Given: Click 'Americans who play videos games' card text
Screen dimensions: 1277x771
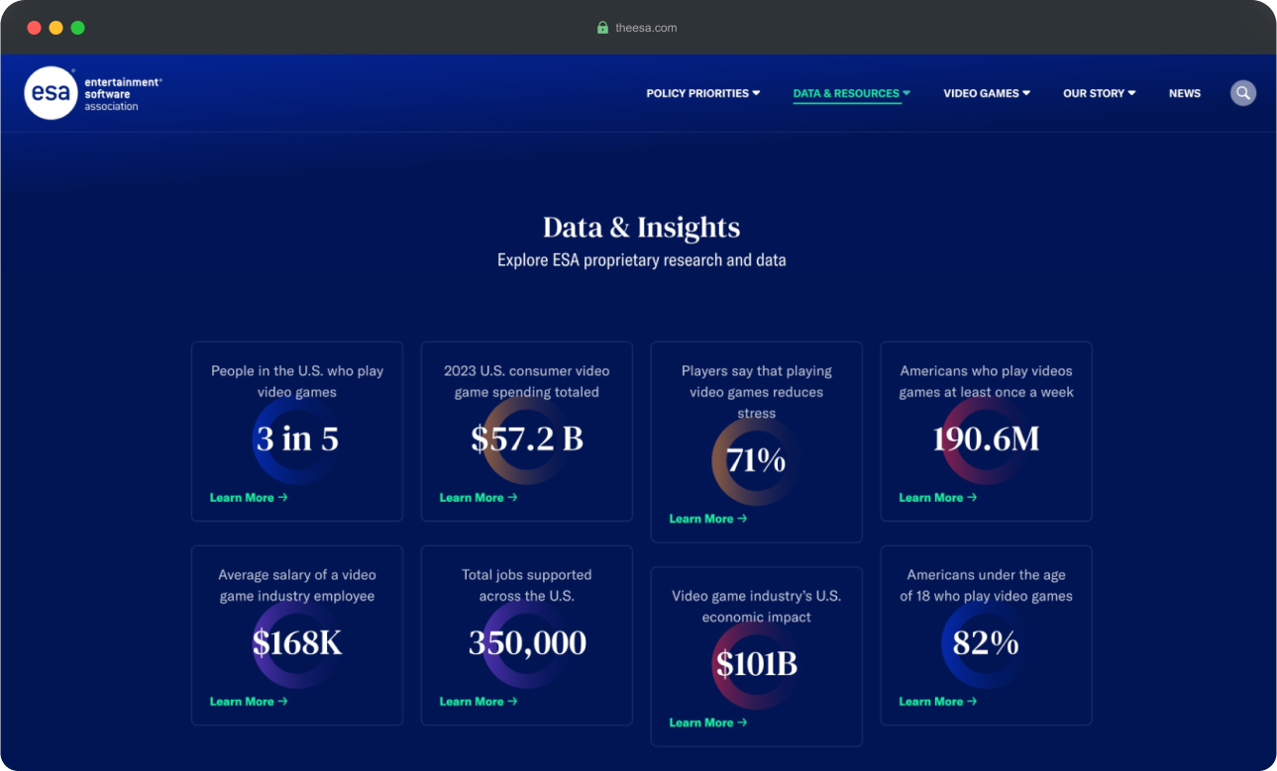Looking at the screenshot, I should click(987, 381).
